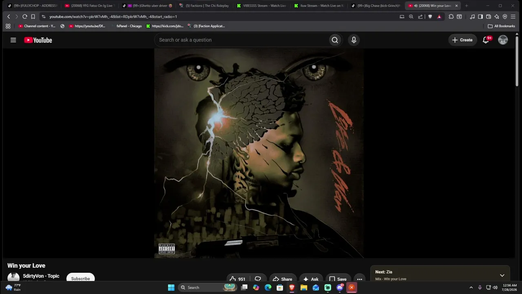Open the youtu.be bookmark link
This screenshot has width=522, height=294.
pyautogui.click(x=87, y=26)
